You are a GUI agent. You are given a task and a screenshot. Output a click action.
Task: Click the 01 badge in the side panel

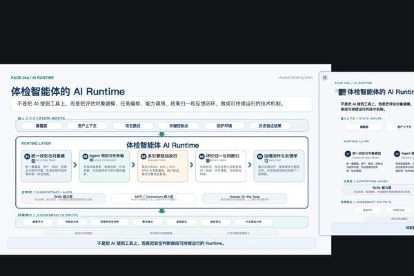[348, 154]
